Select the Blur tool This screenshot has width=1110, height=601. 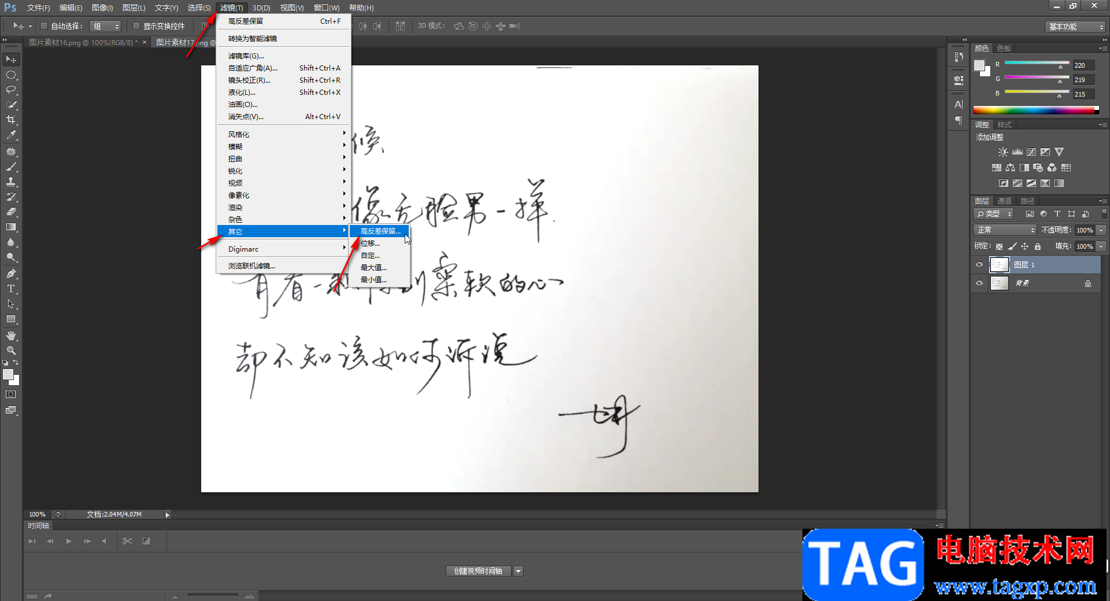click(x=11, y=242)
